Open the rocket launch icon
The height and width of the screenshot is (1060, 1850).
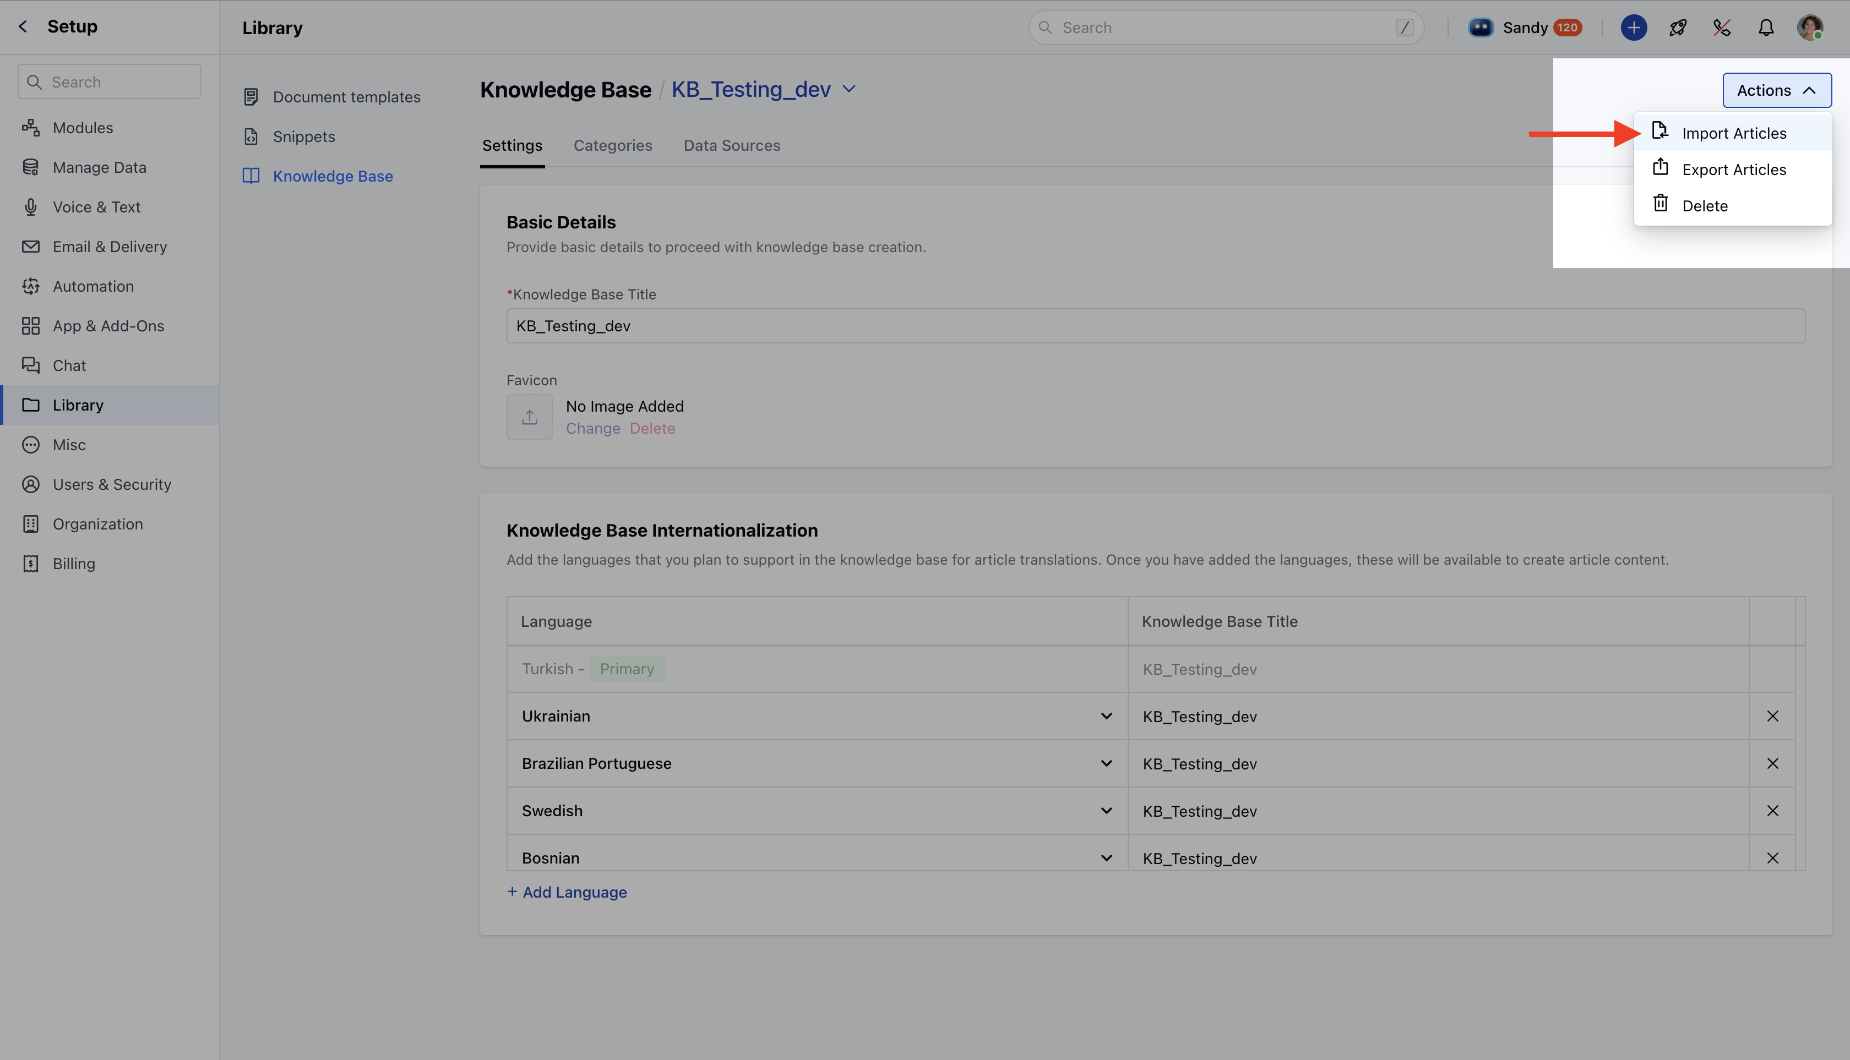click(x=1677, y=28)
